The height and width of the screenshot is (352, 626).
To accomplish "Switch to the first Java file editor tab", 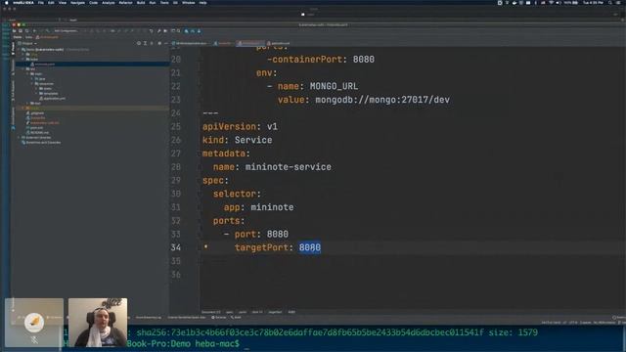I will [x=190, y=43].
